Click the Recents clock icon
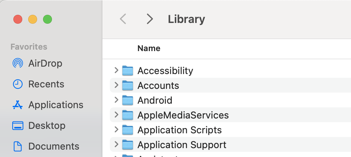The image size is (351, 157). click(17, 84)
